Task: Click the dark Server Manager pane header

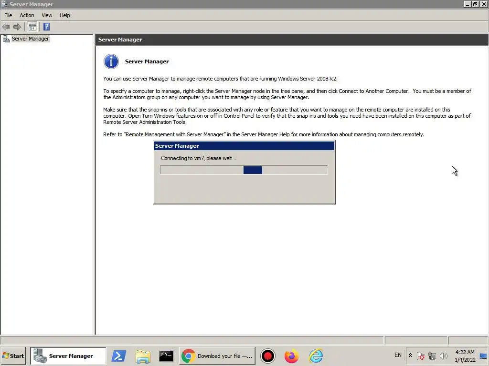Action: click(x=292, y=40)
